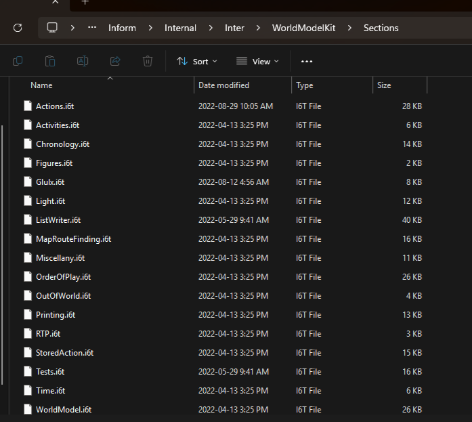Click the Share icon in toolbar
The height and width of the screenshot is (422, 472).
tap(115, 61)
